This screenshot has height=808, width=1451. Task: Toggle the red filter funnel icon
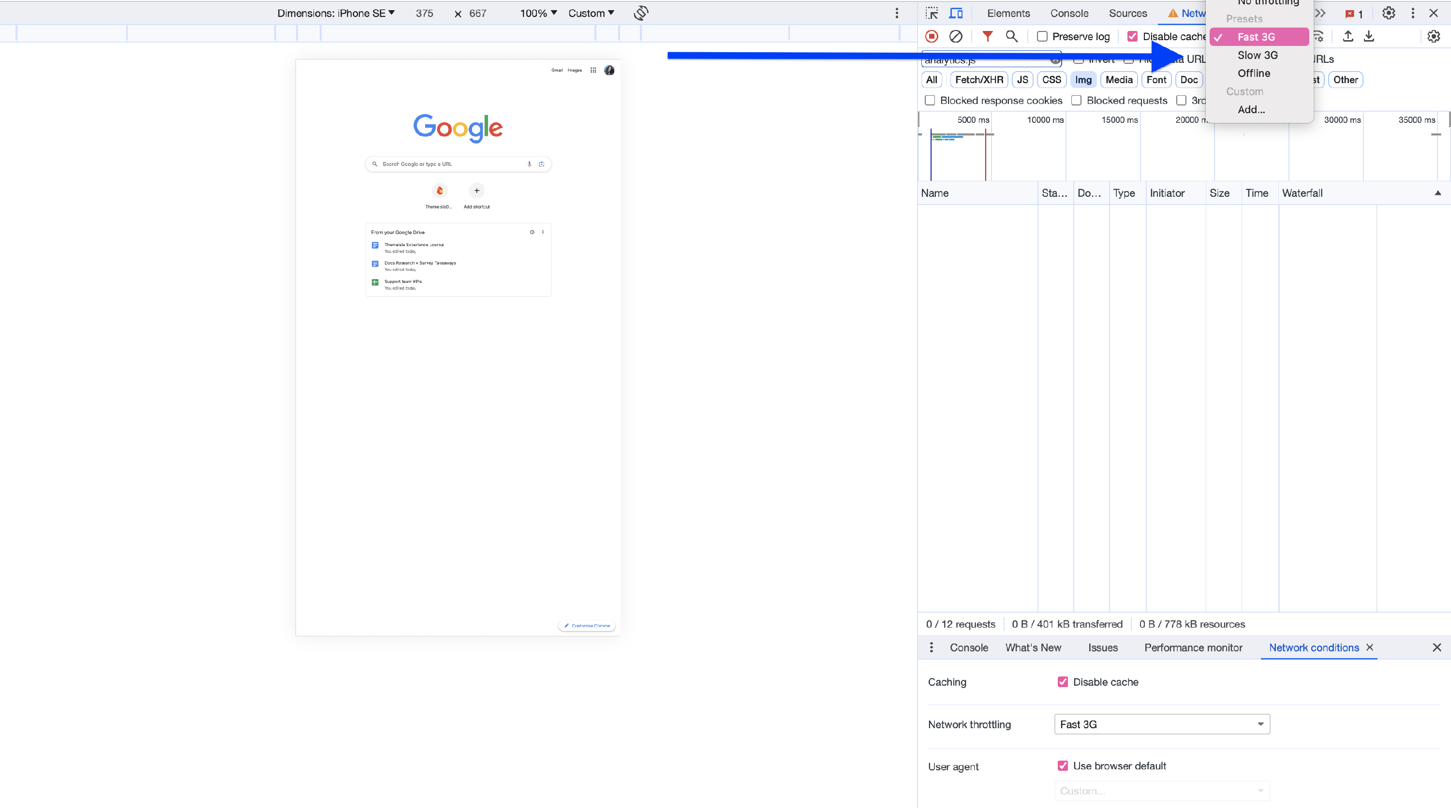(988, 37)
